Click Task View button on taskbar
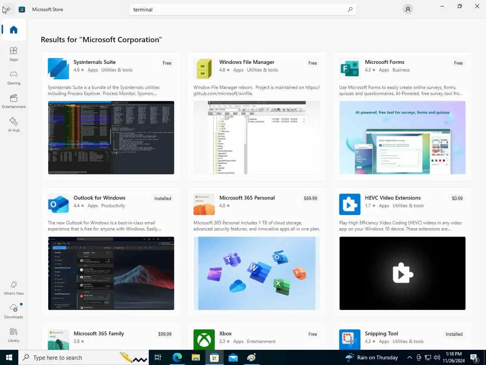486x365 pixels. (158, 357)
